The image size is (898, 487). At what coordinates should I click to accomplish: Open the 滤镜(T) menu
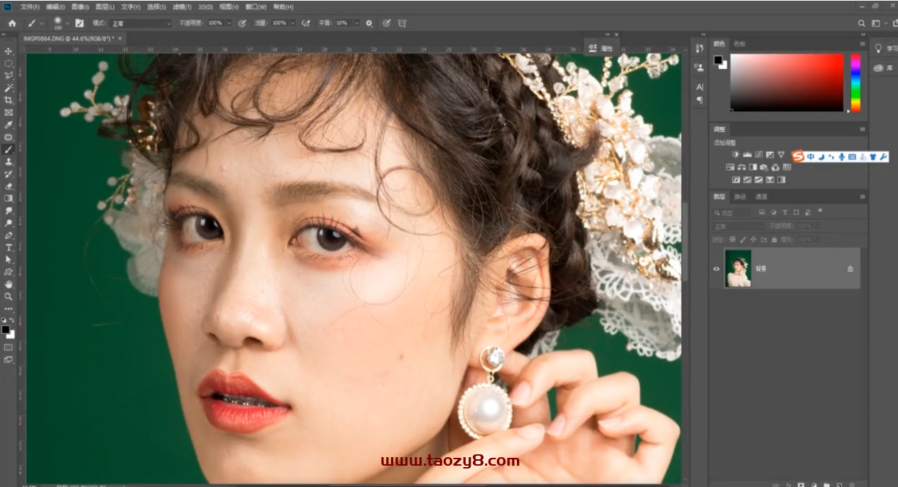tap(182, 7)
